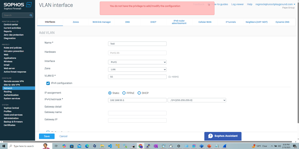299x149 pixels.
Task: Switch to Chrome in the taskbar
Action: (140, 146)
